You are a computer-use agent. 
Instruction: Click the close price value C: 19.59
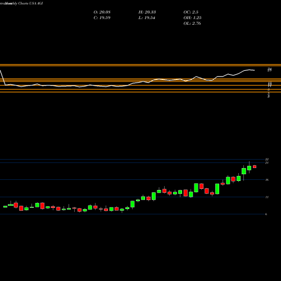tap(102, 18)
